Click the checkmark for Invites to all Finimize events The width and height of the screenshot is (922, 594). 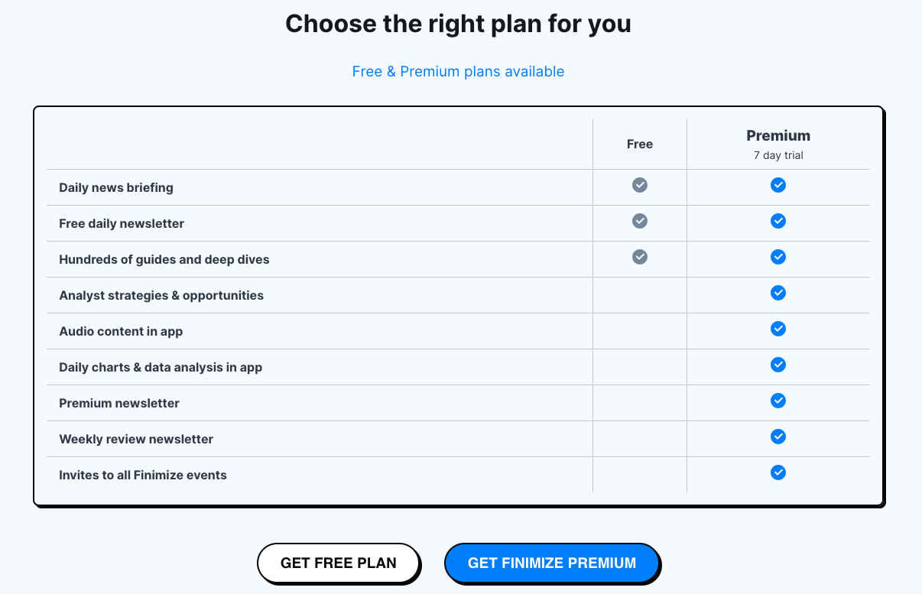click(x=778, y=472)
